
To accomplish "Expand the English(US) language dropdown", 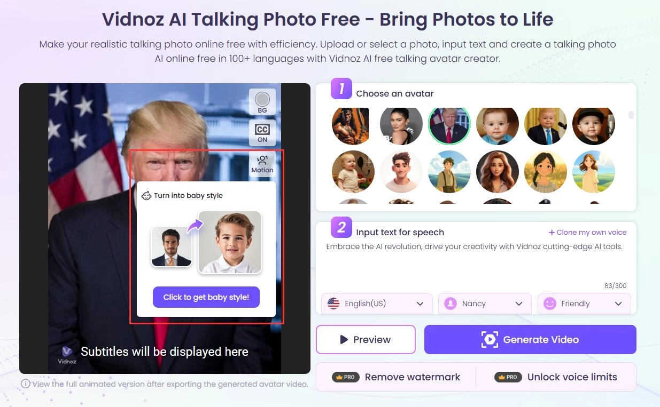I will point(377,304).
